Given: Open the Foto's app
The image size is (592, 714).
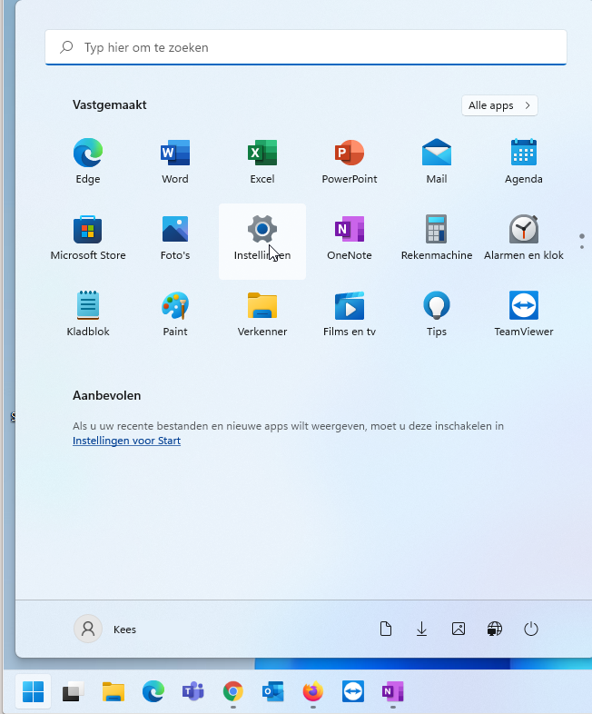Looking at the screenshot, I should tap(174, 238).
